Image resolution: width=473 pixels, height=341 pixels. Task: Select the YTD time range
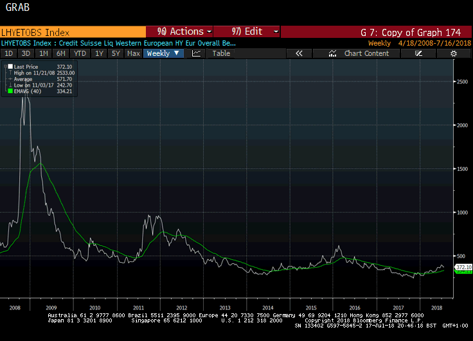click(x=80, y=53)
